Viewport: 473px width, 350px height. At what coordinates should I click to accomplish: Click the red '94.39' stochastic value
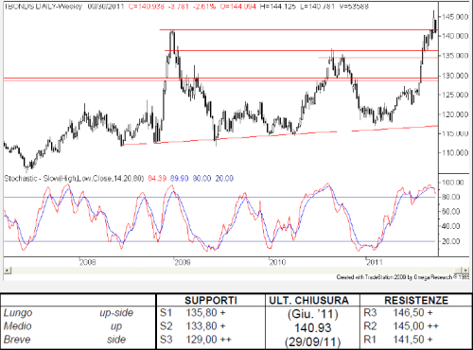point(157,179)
